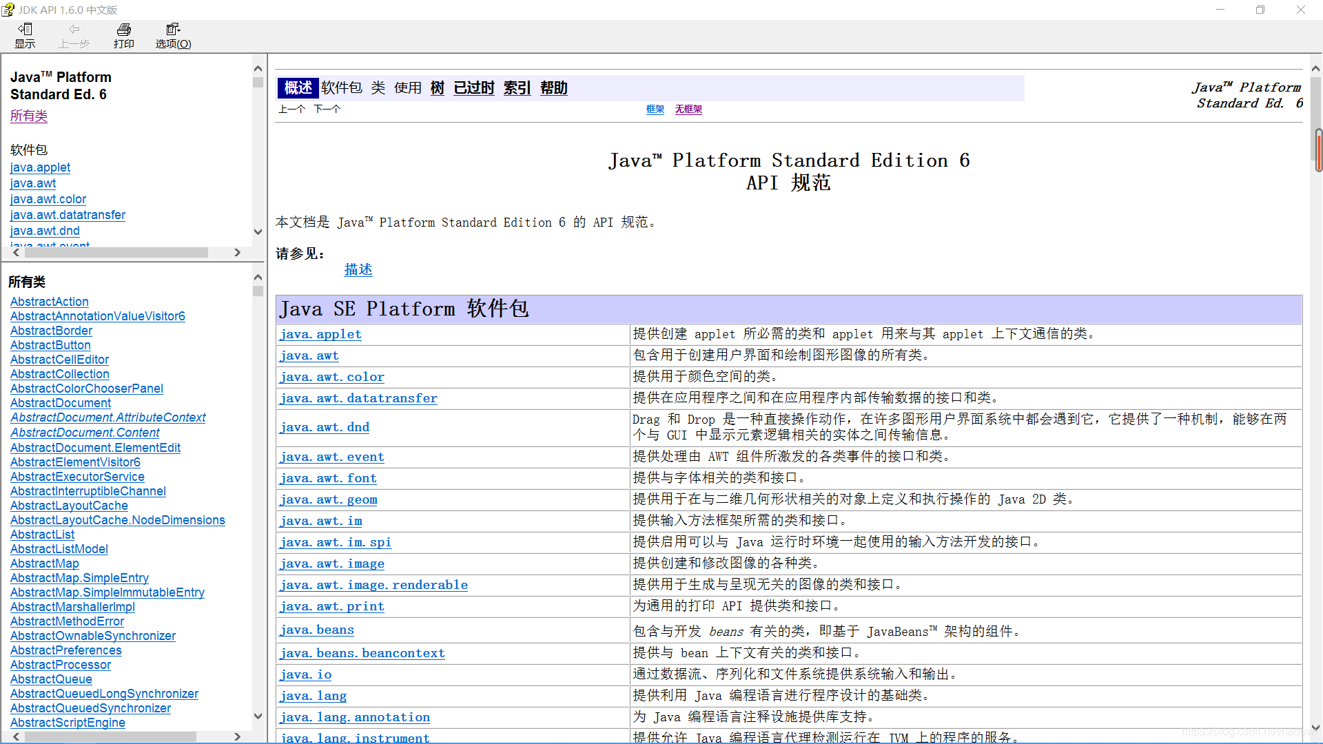The height and width of the screenshot is (744, 1323).
Task: Click the class list scroll-up arrow
Action: [258, 277]
